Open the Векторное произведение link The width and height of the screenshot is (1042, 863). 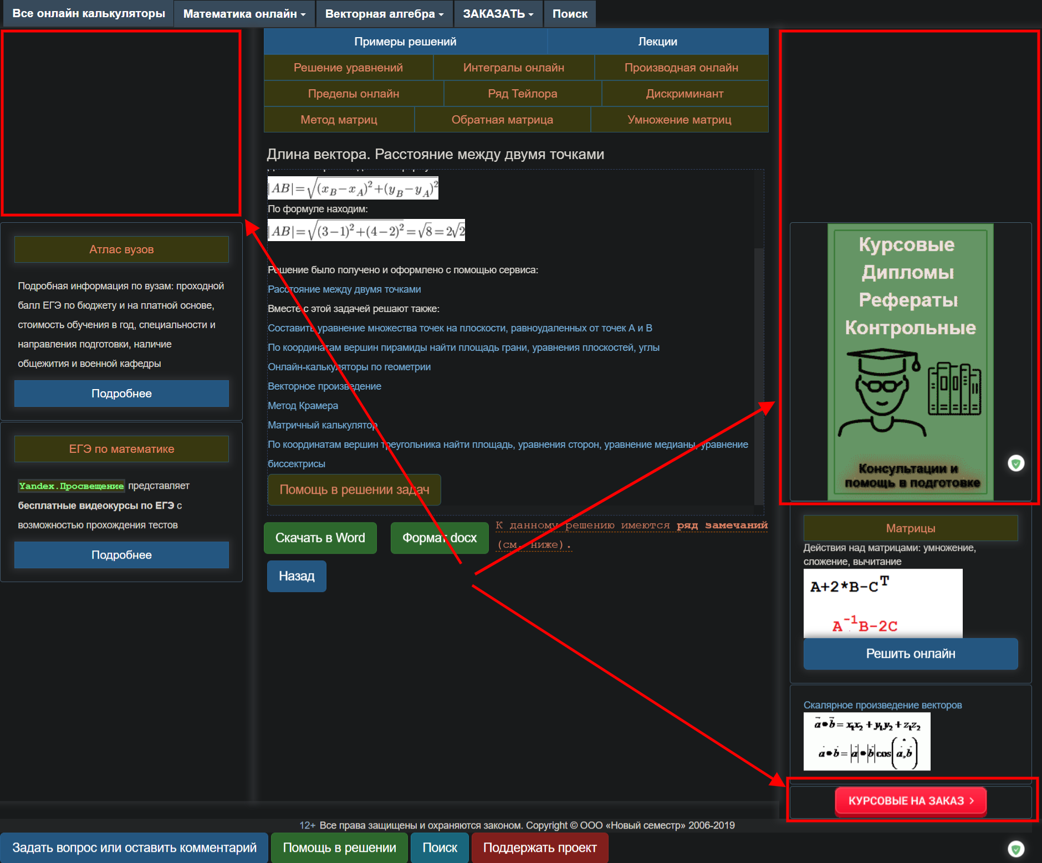[324, 386]
